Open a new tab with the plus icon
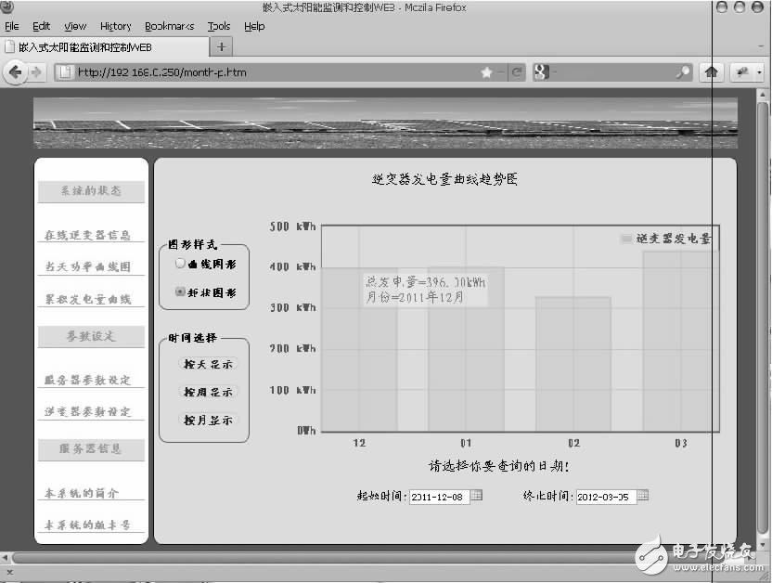Viewport: 772px width, 583px height. click(222, 46)
